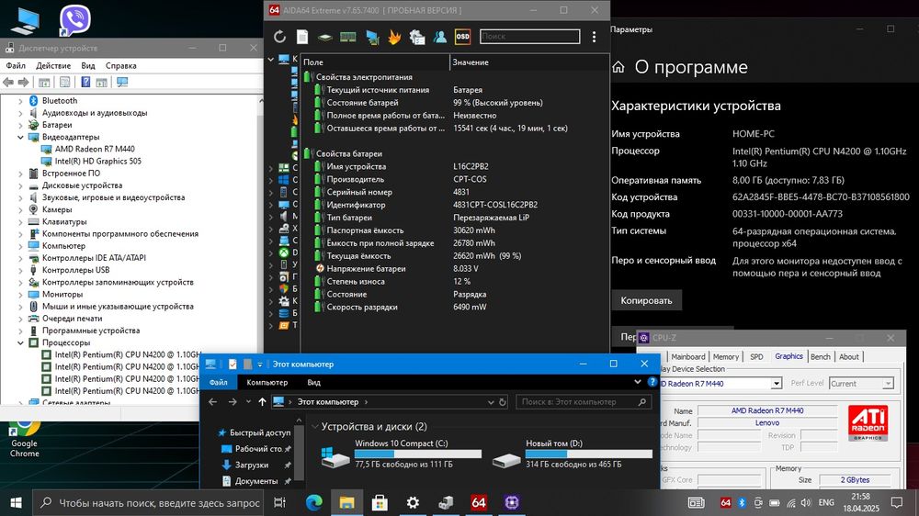Screen dimensions: 919x516
Task: Expand Батареи node in Device Manager
Action: [x=20, y=125]
